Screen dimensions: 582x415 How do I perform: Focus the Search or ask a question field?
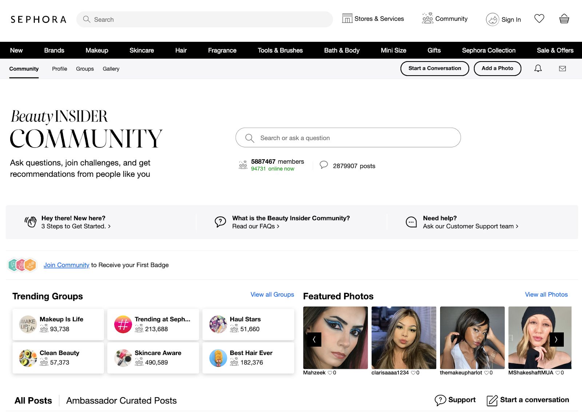[x=348, y=137]
